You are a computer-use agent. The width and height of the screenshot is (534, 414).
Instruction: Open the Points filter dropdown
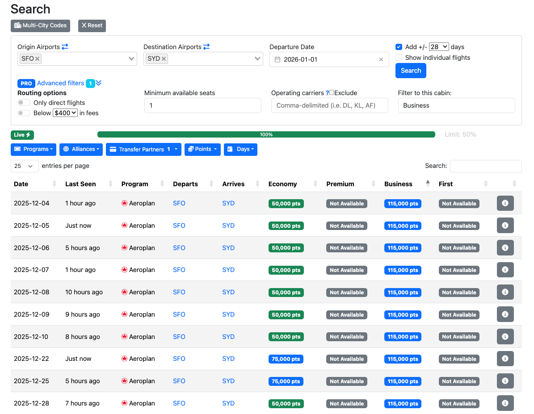click(202, 150)
